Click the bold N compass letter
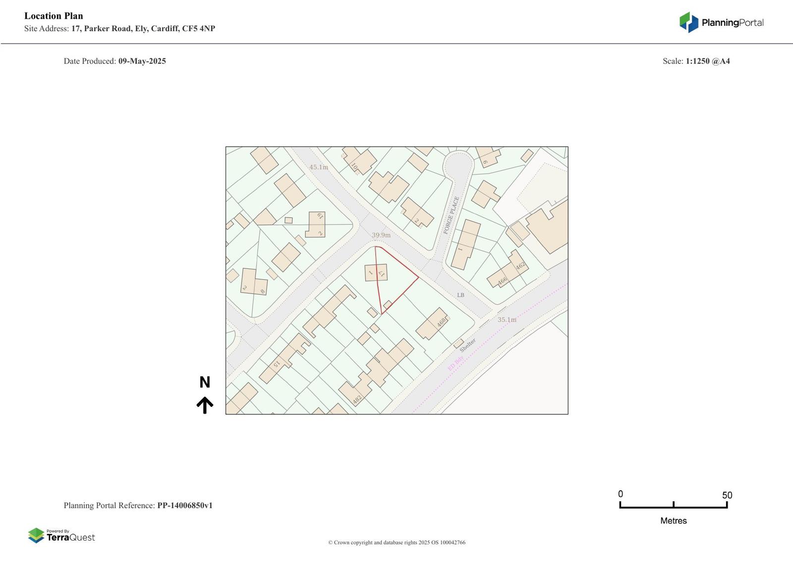 pyautogui.click(x=205, y=382)
